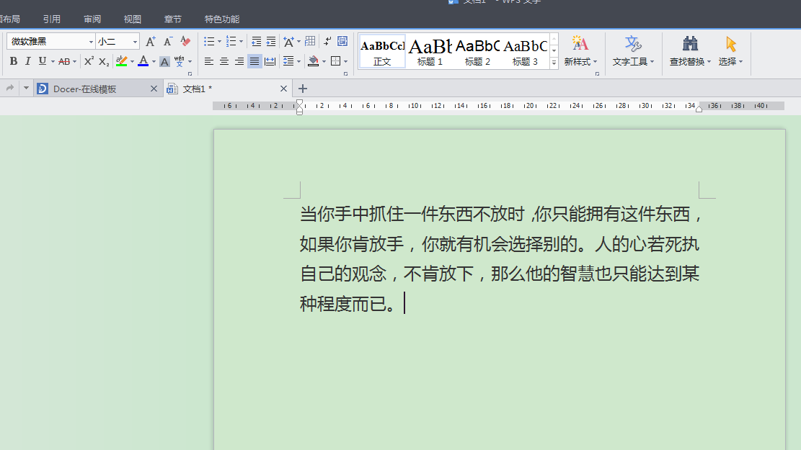Image resolution: width=801 pixels, height=450 pixels.
Task: Increase the paragraph indent
Action: click(x=271, y=42)
